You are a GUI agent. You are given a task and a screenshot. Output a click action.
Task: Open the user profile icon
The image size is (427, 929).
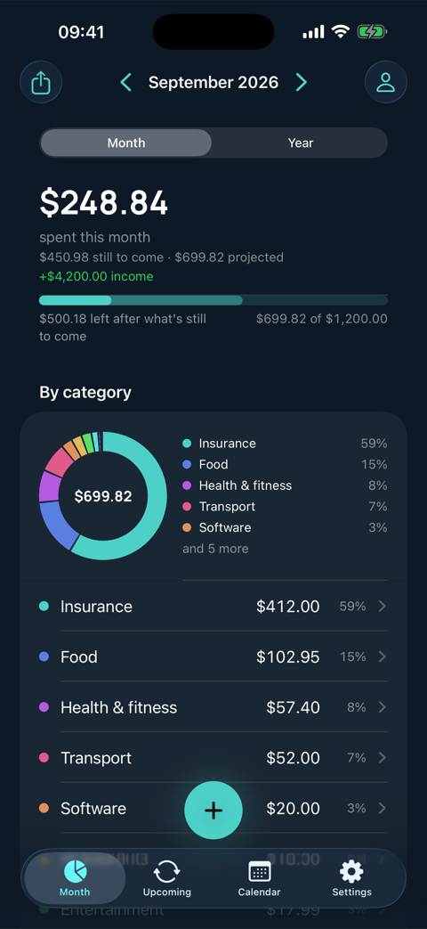[x=385, y=82]
